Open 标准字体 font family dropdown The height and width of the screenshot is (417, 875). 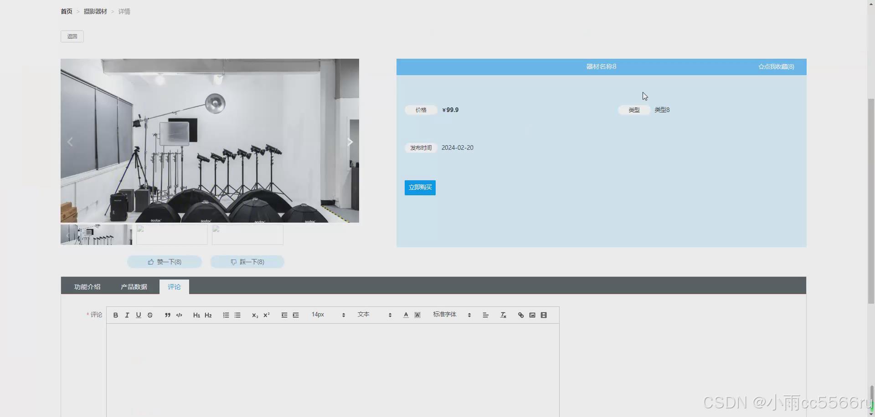pyautogui.click(x=452, y=315)
